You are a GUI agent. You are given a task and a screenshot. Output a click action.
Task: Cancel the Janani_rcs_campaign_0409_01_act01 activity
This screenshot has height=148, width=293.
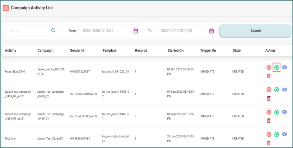click(269, 112)
